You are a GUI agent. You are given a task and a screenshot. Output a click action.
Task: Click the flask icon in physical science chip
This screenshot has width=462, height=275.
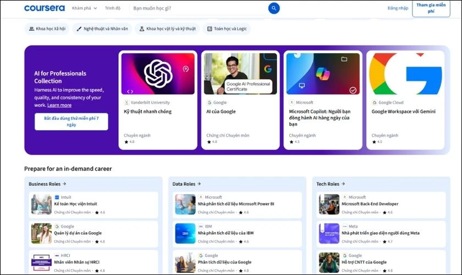142,29
